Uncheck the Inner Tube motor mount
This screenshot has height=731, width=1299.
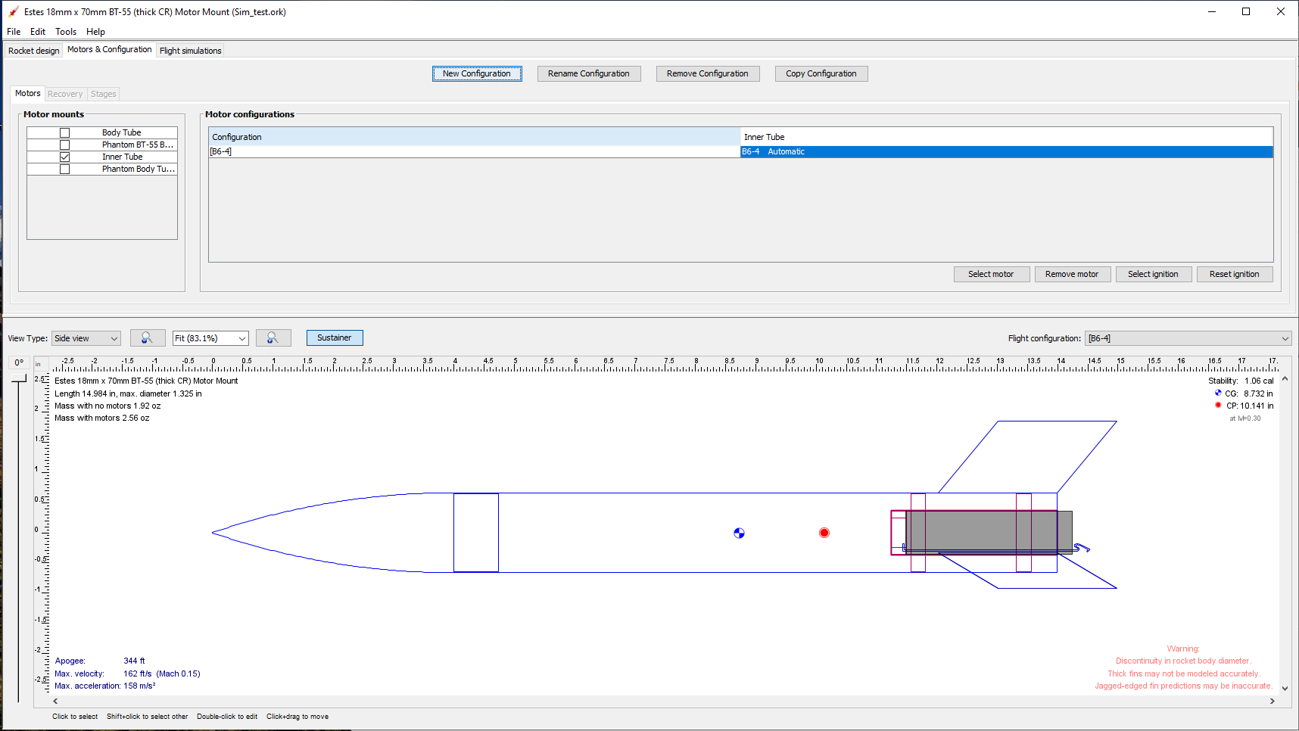click(64, 156)
